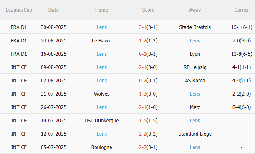This screenshot has height=154, width=255.
Task: Select the League/Cup column header
Action: pos(19,10)
